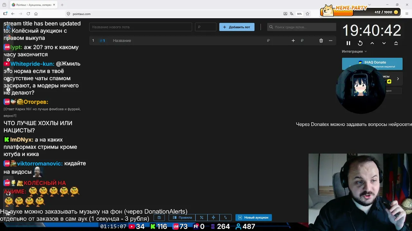Click the plus icon on lot 1
The image size is (412, 231).
pyautogui.click(x=293, y=40)
